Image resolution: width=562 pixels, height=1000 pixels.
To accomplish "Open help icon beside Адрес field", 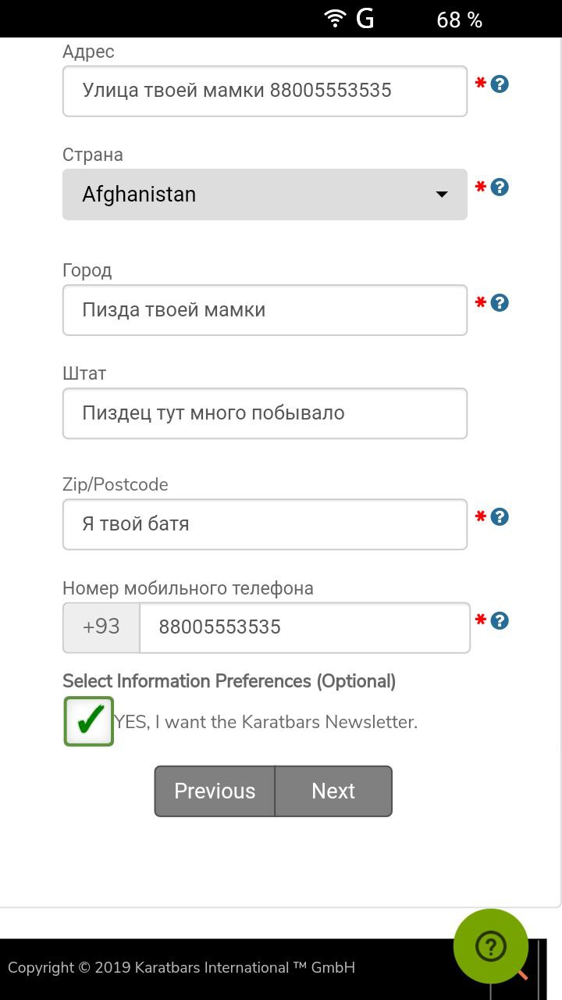I will click(x=500, y=84).
